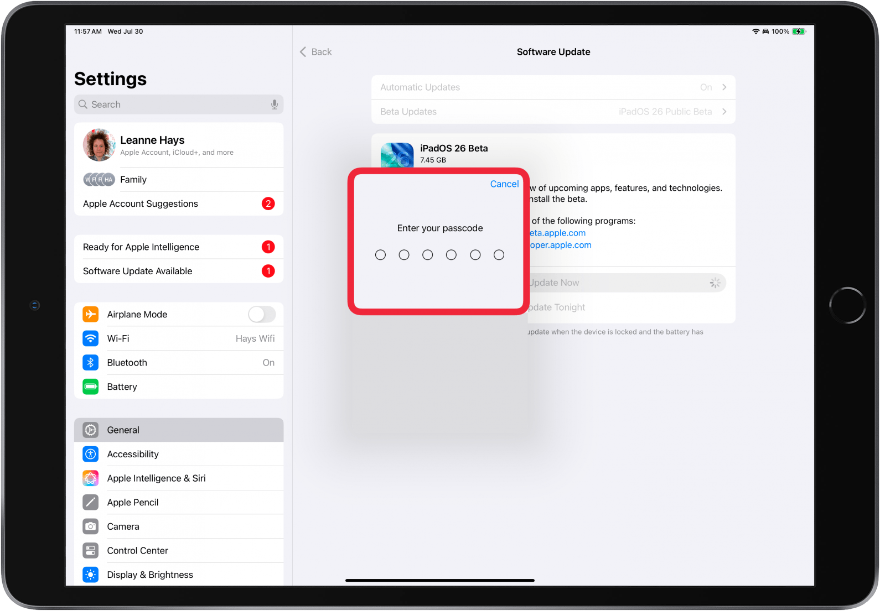The height and width of the screenshot is (611, 880).
Task: Tap the first passcode circle
Action: [x=380, y=255]
